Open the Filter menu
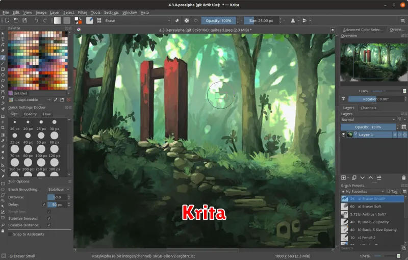 pos(82,12)
